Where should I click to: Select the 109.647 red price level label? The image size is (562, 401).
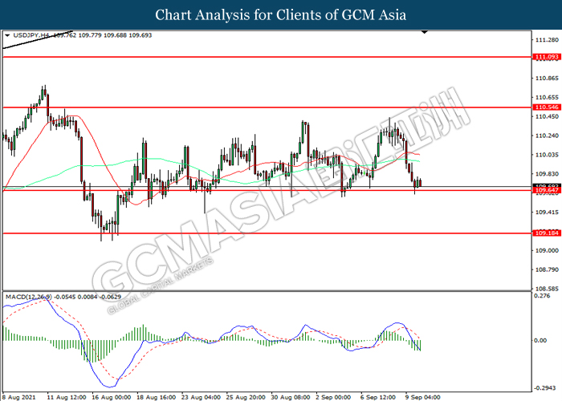[547, 191]
